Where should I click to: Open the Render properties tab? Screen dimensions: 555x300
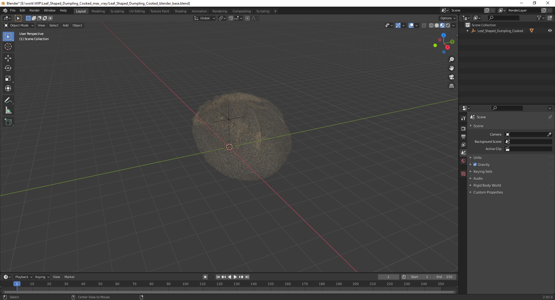pyautogui.click(x=463, y=128)
